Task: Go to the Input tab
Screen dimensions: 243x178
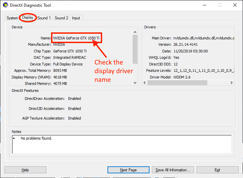Action: coord(76,18)
